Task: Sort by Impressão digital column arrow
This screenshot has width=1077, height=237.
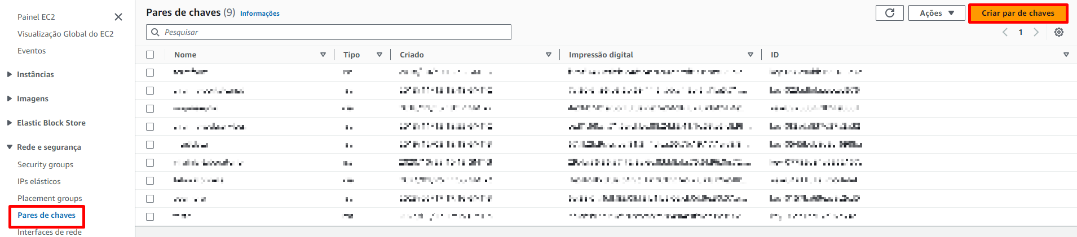Action: (x=750, y=55)
